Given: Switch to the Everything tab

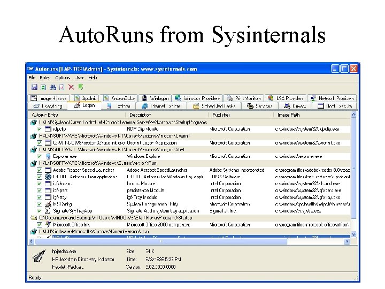Looking at the screenshot, I should click(48, 106).
